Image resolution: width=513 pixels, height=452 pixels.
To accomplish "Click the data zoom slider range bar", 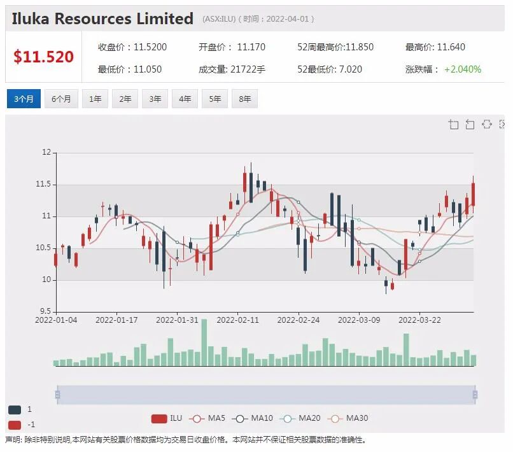I will pyautogui.click(x=266, y=395).
